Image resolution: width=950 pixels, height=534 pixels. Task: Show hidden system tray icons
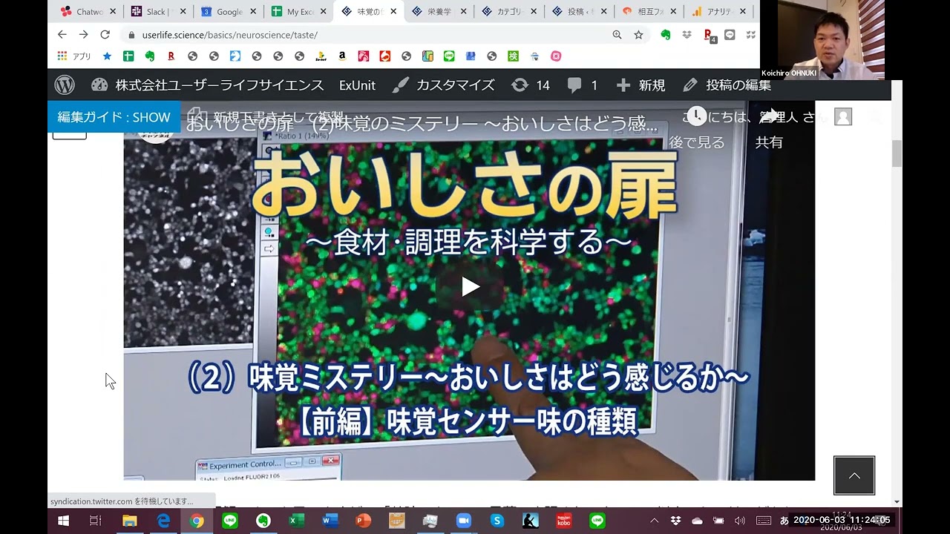pyautogui.click(x=654, y=521)
